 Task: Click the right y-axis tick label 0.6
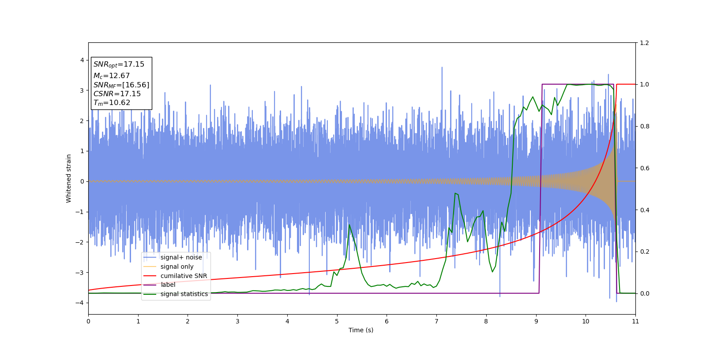[644, 168]
